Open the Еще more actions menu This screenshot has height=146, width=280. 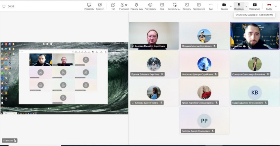tap(211, 6)
